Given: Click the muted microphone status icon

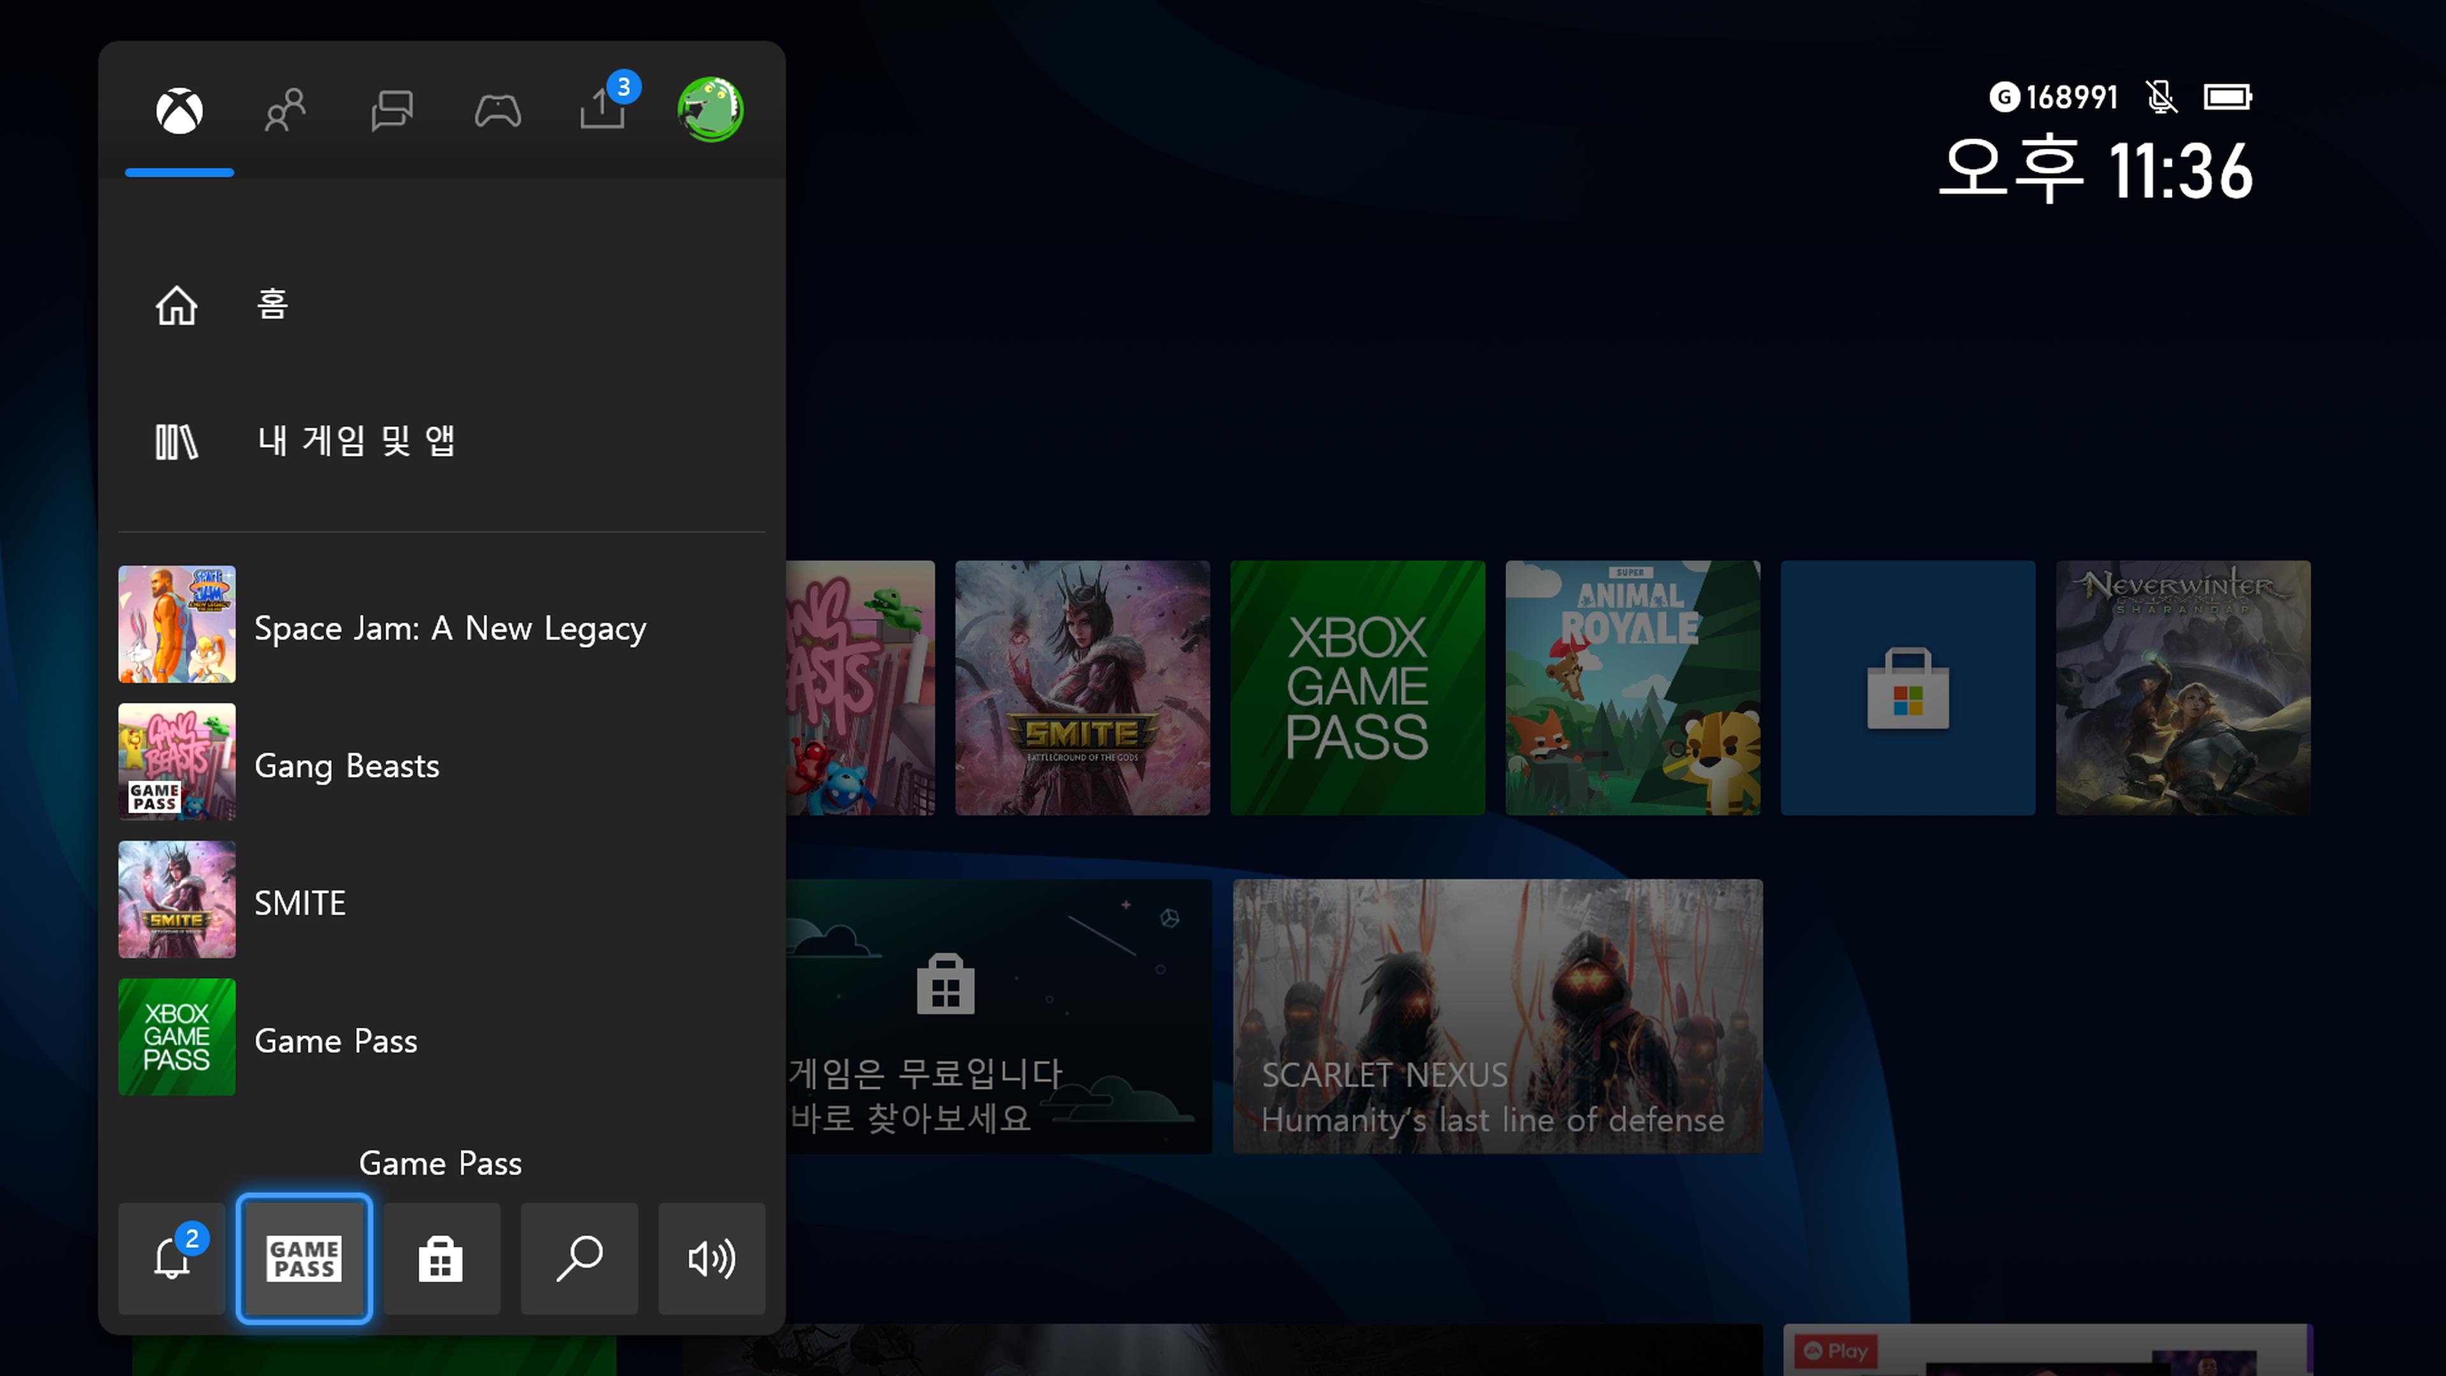Looking at the screenshot, I should pyautogui.click(x=2161, y=97).
